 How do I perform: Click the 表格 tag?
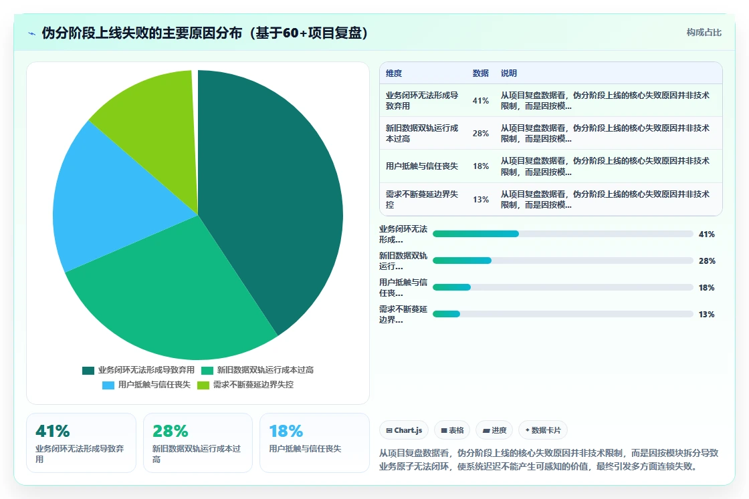coord(452,430)
